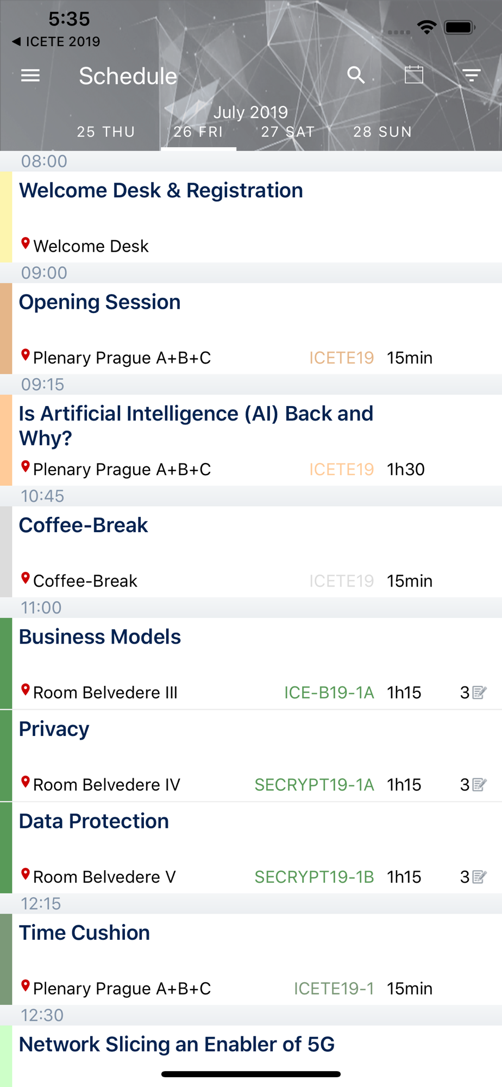This screenshot has width=502, height=1087.
Task: Open the hamburger navigation menu
Action: 30,76
